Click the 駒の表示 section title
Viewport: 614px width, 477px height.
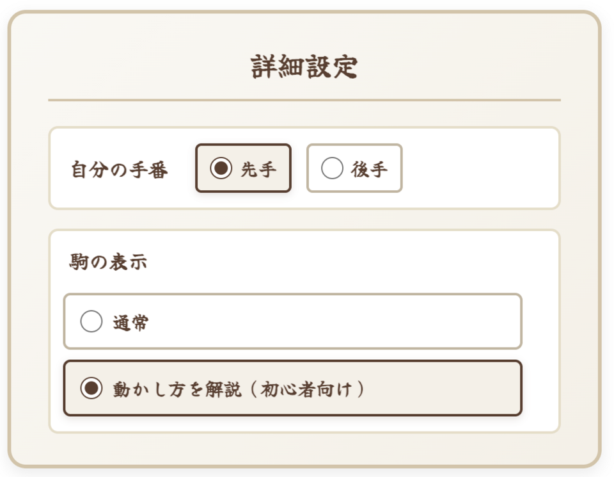pos(108,262)
